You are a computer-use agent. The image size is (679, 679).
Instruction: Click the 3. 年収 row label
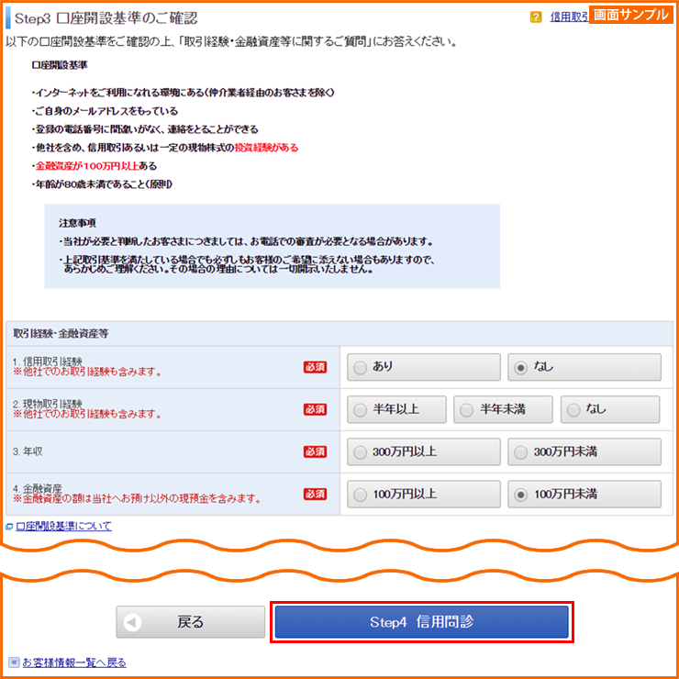(28, 451)
